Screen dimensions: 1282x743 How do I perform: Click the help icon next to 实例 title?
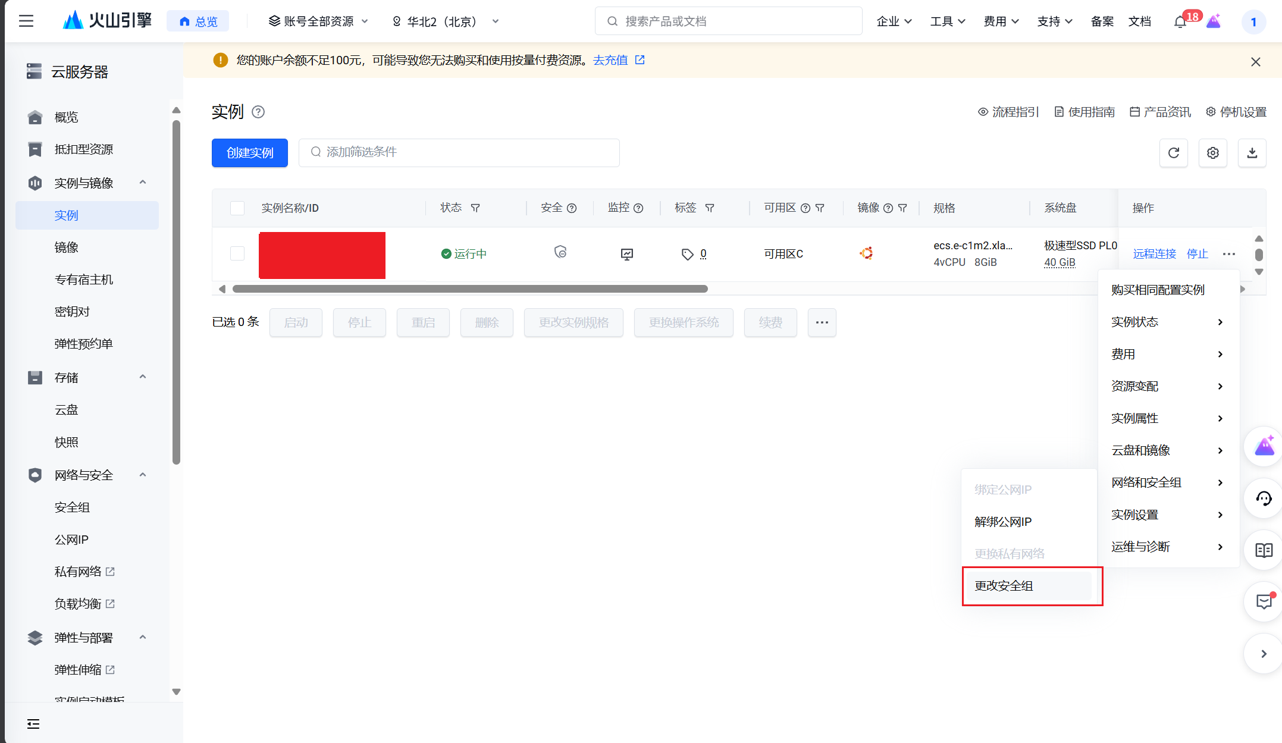click(258, 112)
